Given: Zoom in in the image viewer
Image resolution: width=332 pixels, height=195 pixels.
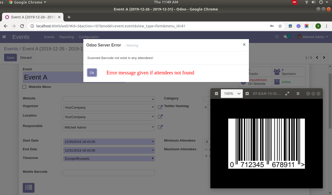Looking at the screenshot, I should pos(247,94).
